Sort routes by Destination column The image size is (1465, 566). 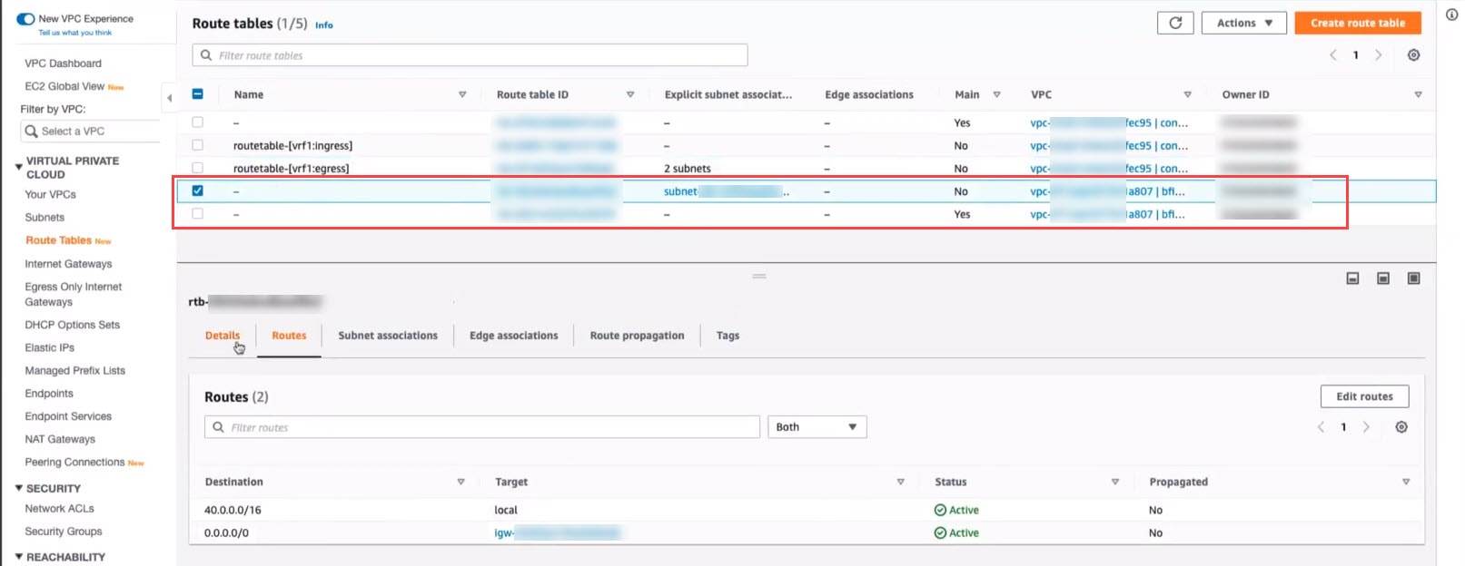(460, 482)
